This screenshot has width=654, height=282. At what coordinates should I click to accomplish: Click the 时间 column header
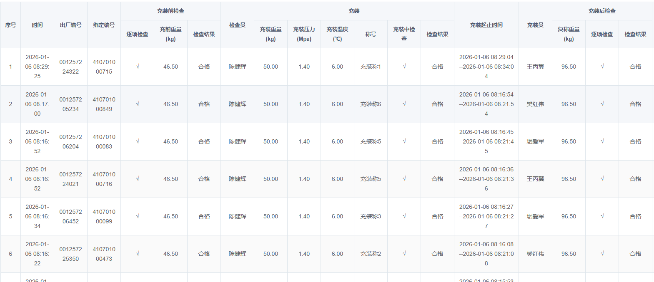click(x=37, y=25)
